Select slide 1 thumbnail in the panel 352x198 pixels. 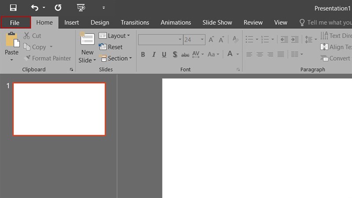(x=59, y=109)
